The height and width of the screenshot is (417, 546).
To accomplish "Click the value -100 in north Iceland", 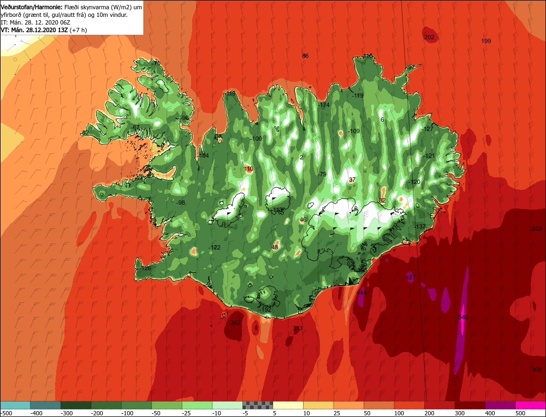I will 256,139.
